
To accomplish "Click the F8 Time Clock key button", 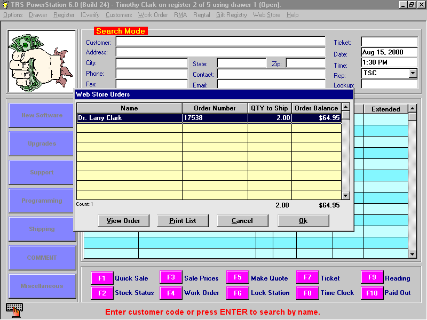I will [307, 293].
